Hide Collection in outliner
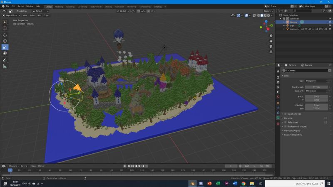333x187 pixels. (330, 19)
